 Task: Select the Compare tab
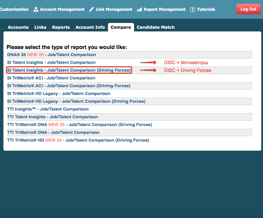[121, 27]
